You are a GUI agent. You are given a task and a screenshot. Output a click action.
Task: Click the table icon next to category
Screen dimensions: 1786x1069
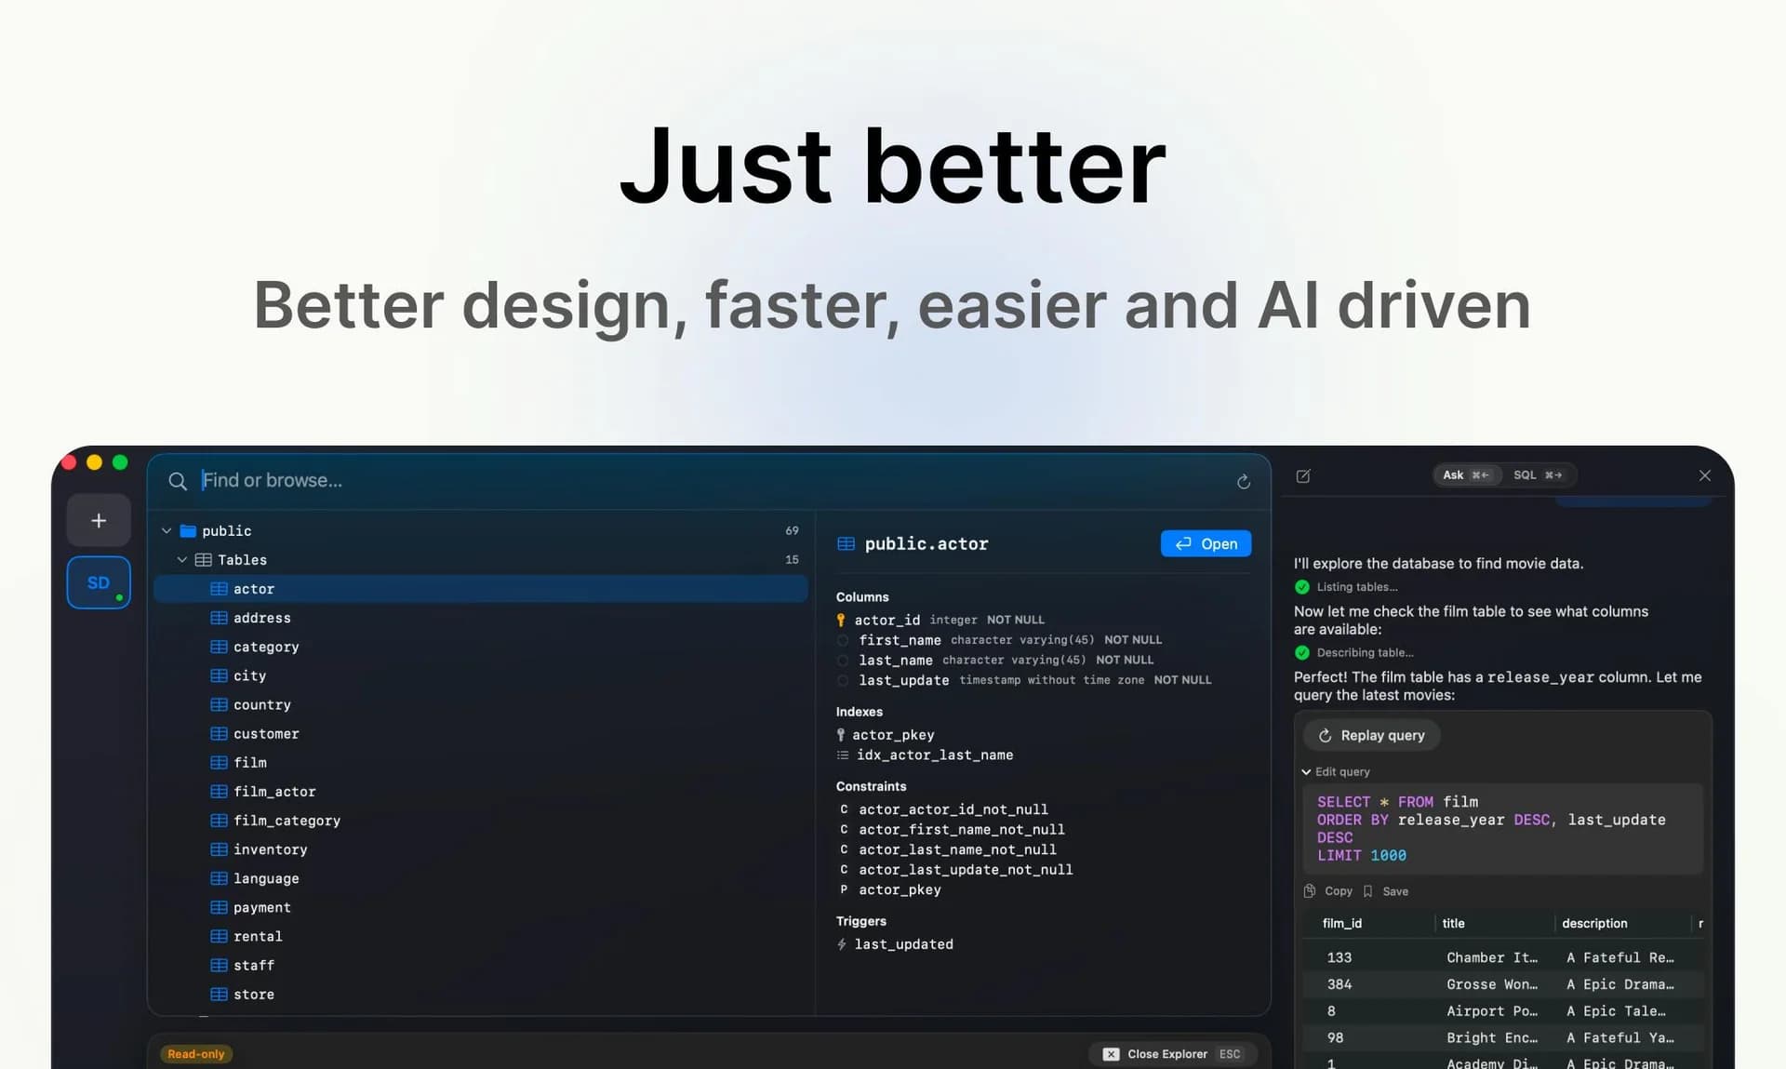[220, 647]
